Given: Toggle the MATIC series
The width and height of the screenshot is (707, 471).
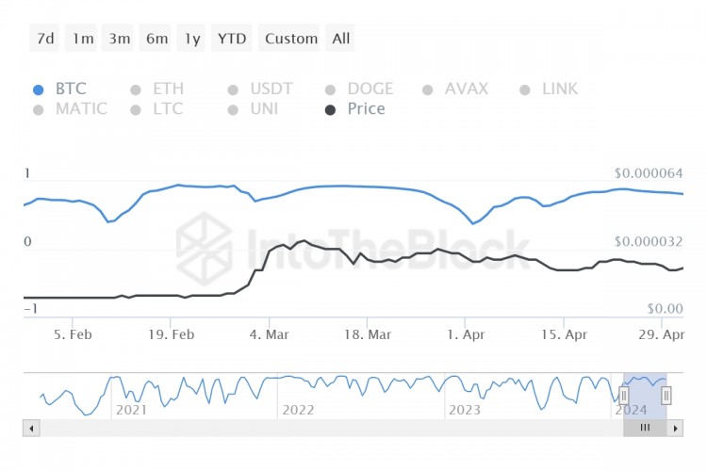Looking at the screenshot, I should pyautogui.click(x=71, y=108).
